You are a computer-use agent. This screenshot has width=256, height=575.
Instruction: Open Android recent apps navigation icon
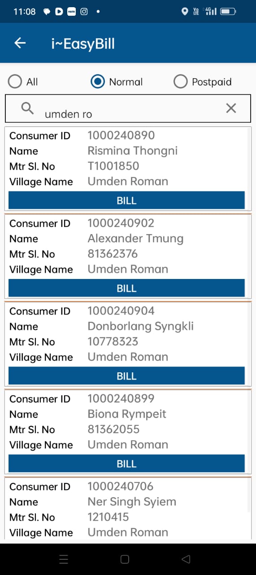(64, 559)
